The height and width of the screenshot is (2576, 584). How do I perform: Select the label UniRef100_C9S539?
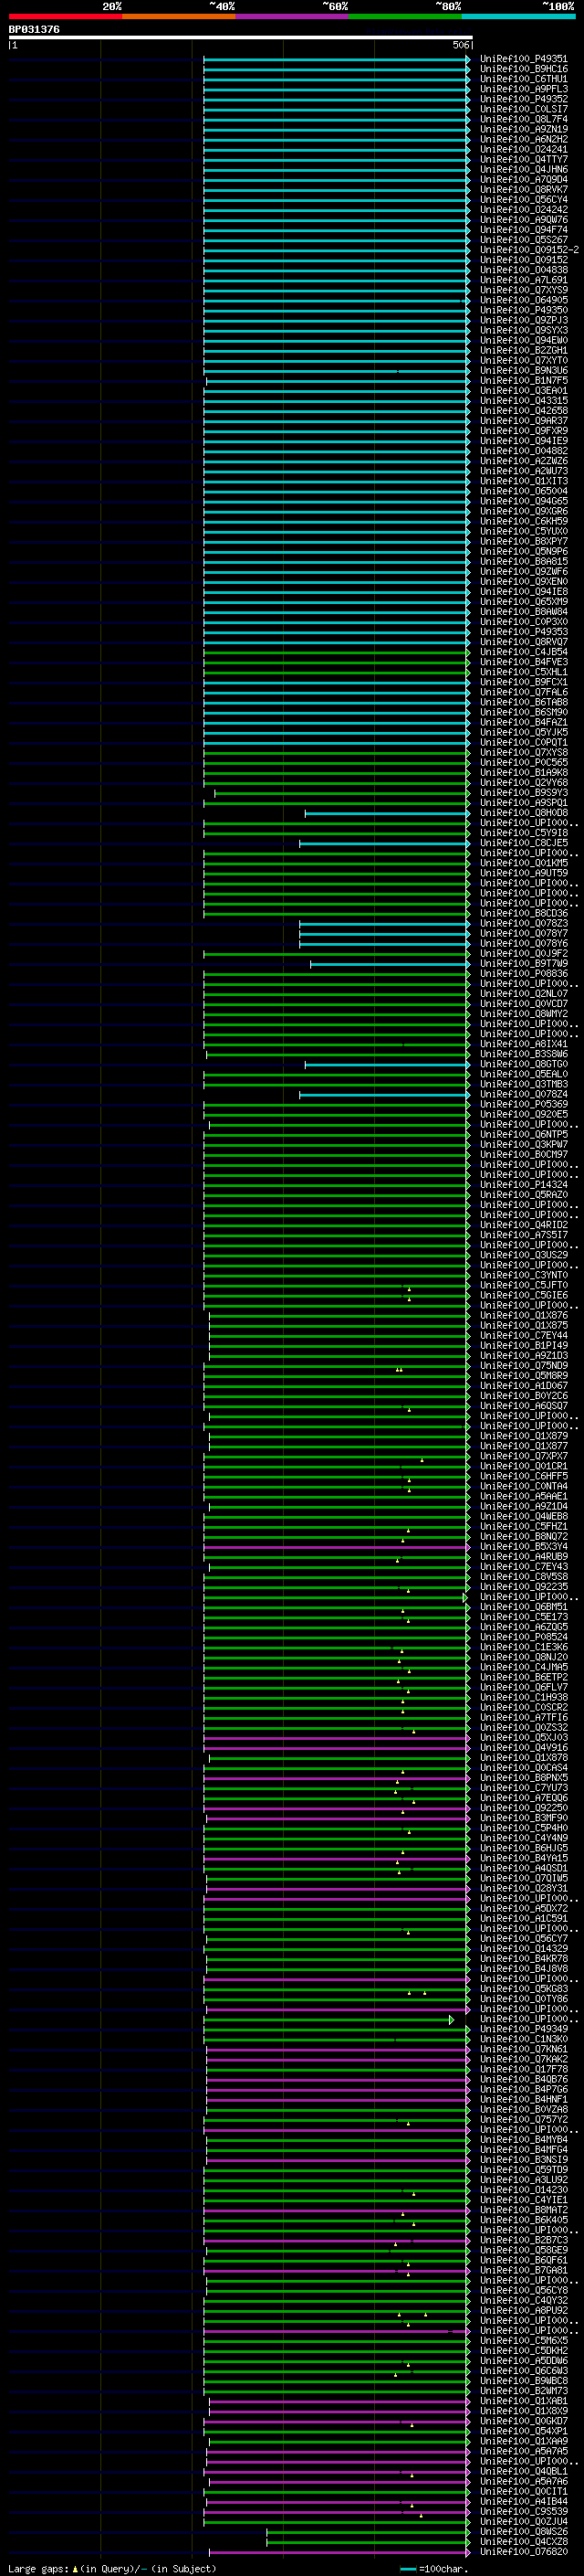tap(523, 2511)
